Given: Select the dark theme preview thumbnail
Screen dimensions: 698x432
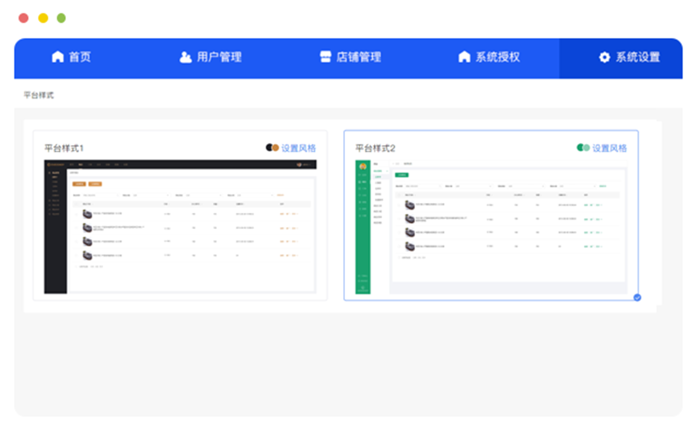Looking at the screenshot, I should (180, 226).
